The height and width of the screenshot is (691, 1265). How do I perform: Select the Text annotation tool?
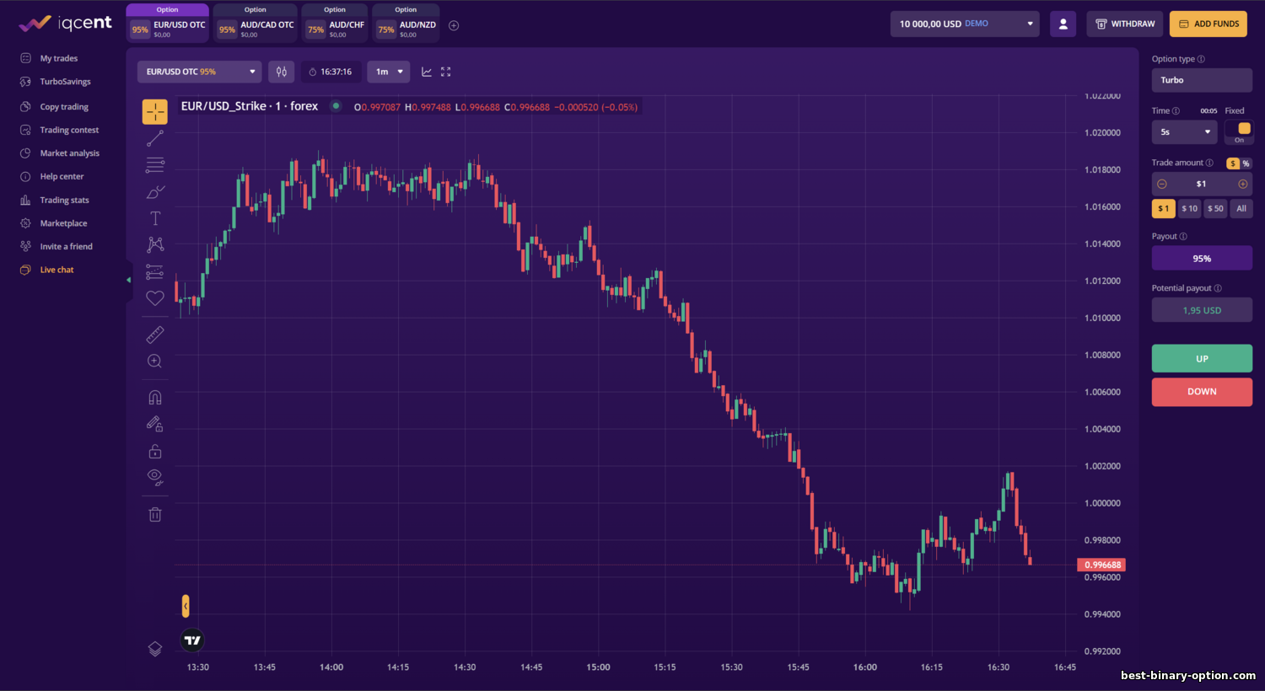[155, 218]
